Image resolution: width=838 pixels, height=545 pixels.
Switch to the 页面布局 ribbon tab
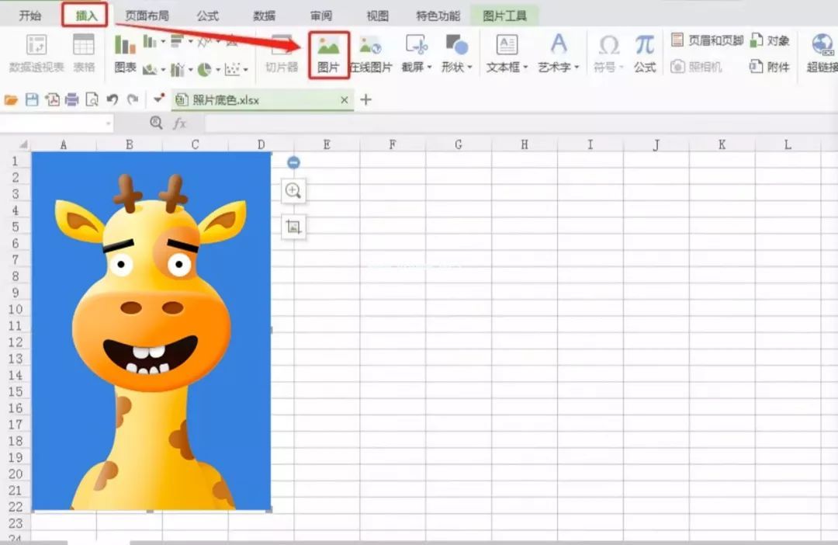click(147, 16)
